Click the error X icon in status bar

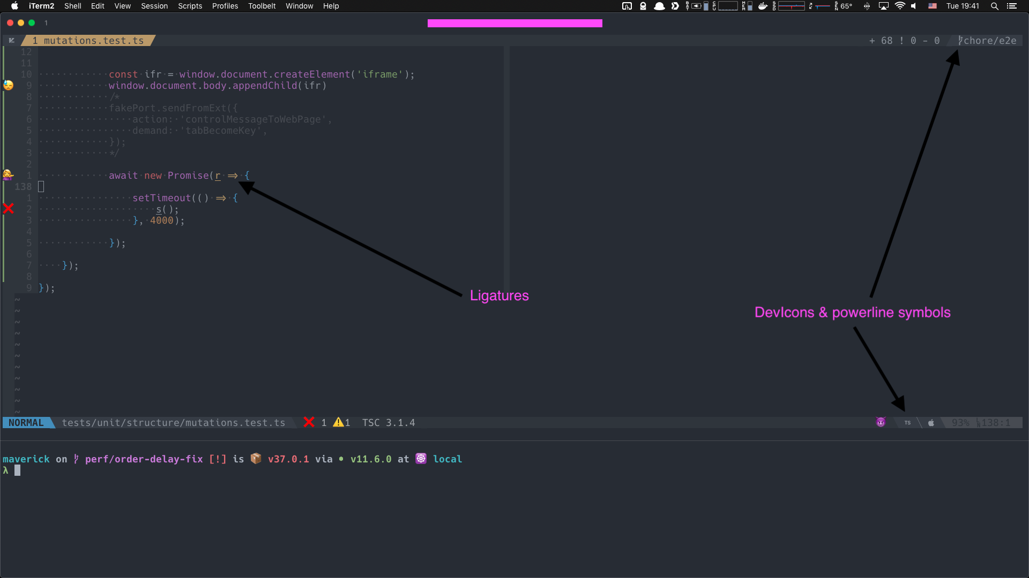[x=309, y=422]
